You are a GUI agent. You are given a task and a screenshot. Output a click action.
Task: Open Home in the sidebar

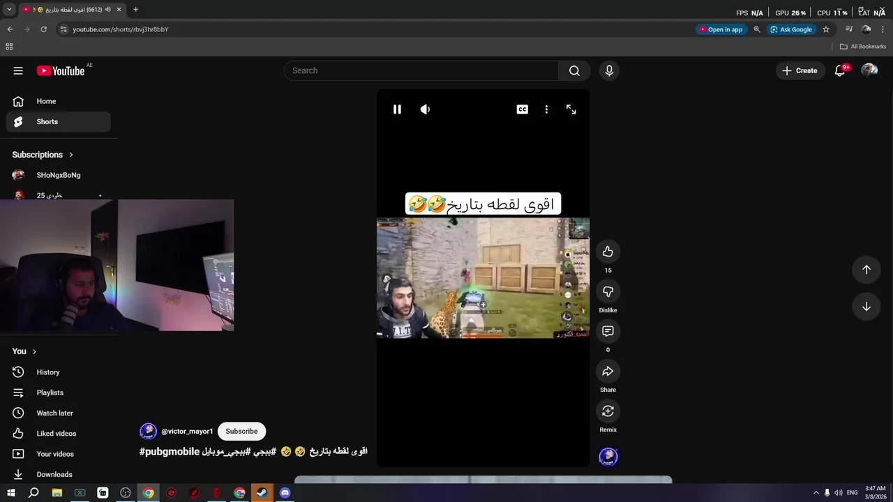pos(59,101)
